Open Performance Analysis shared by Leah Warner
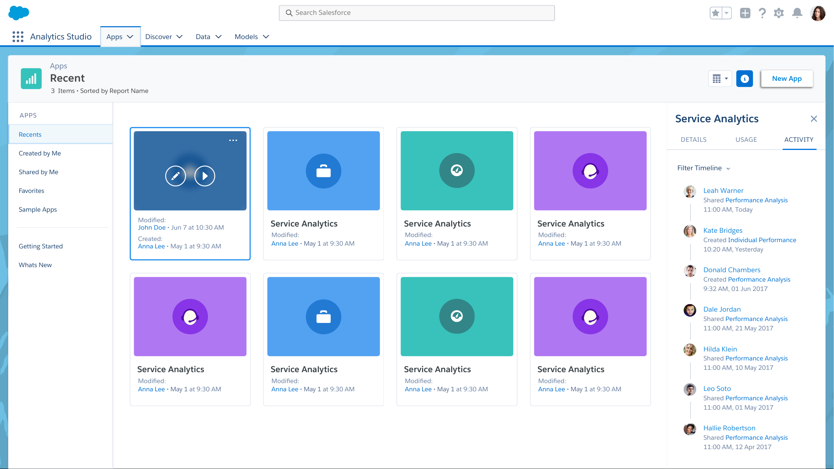Screen dimensions: 834x469 (x=756, y=200)
